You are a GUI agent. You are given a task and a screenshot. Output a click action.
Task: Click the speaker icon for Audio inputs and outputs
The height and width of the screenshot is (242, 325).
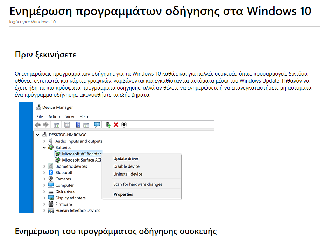point(51,141)
